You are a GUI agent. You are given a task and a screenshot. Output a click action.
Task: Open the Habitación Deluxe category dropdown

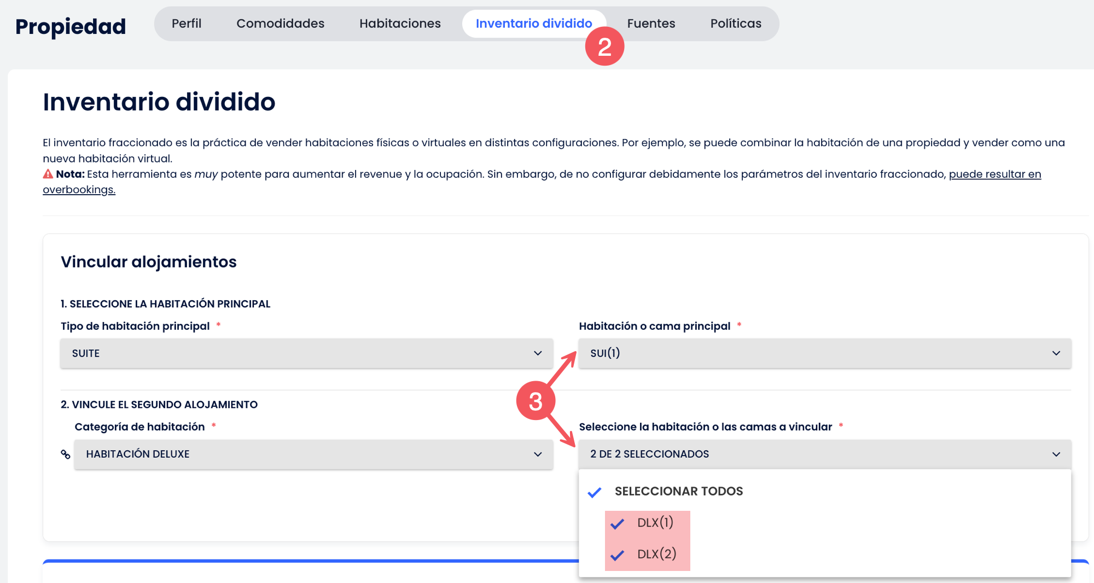point(313,454)
